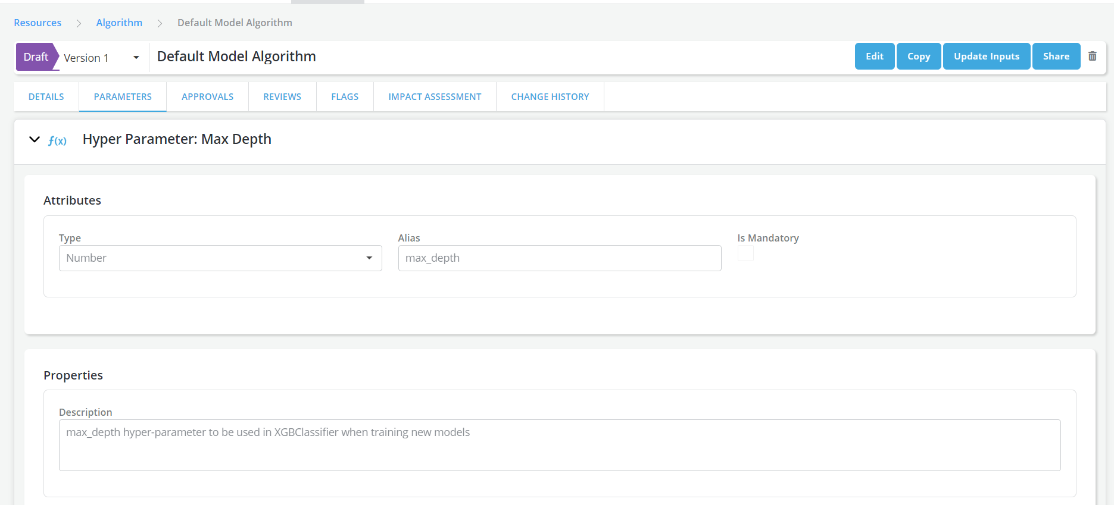Select the Parameters tab
This screenshot has width=1114, height=505.
[x=123, y=96]
